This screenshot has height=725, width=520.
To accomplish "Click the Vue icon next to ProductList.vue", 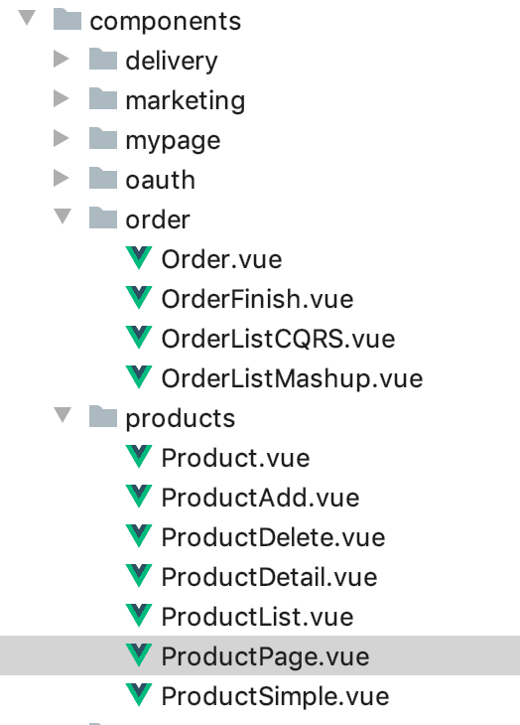I will coord(139,616).
